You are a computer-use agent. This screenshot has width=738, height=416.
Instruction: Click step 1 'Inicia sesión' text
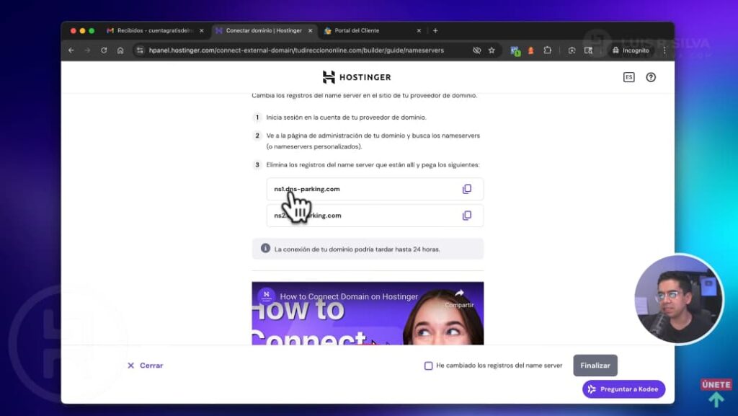[x=347, y=118]
